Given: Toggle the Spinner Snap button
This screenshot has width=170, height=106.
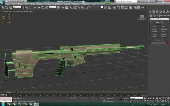Looking at the screenshot, I should [83, 7].
